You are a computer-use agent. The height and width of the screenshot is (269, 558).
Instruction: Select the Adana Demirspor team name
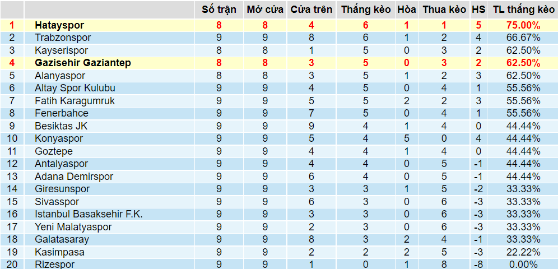tap(74, 177)
